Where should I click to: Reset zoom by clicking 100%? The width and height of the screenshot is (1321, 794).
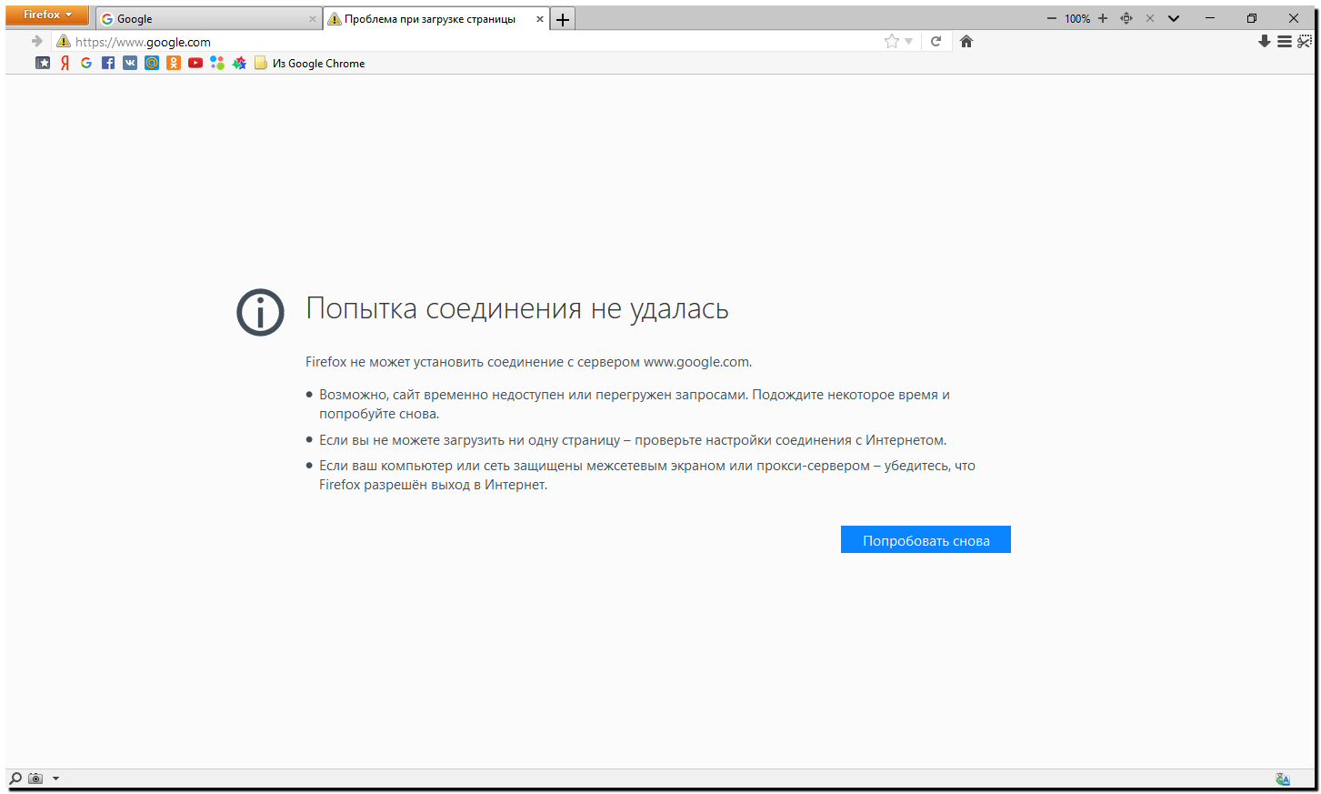1077,18
